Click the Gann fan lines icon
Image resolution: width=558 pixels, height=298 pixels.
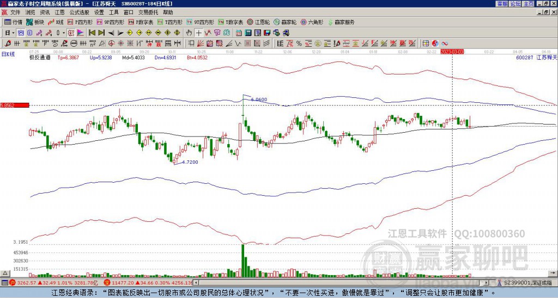click(201, 44)
